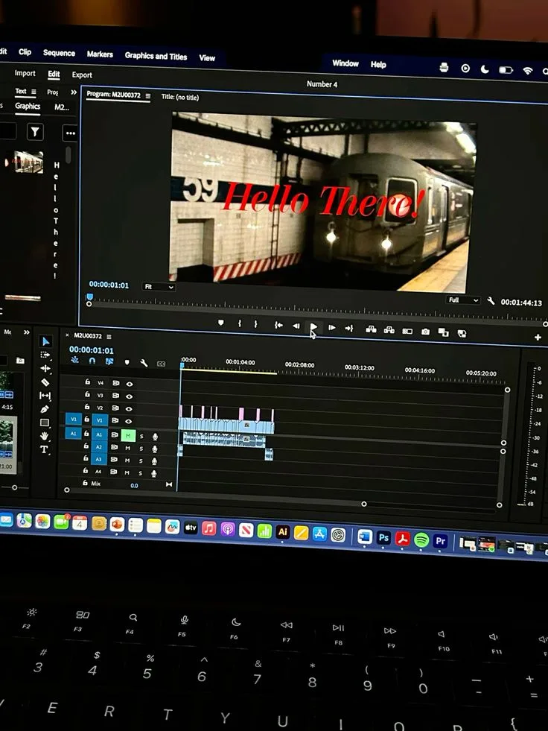The image size is (548, 731).
Task: Switch to the Import workspace
Action: (x=25, y=73)
